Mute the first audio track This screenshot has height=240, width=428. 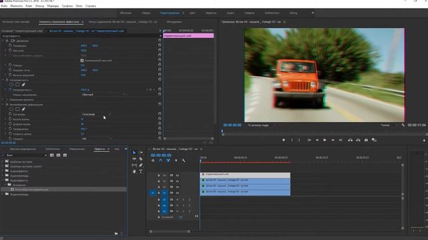(177, 200)
